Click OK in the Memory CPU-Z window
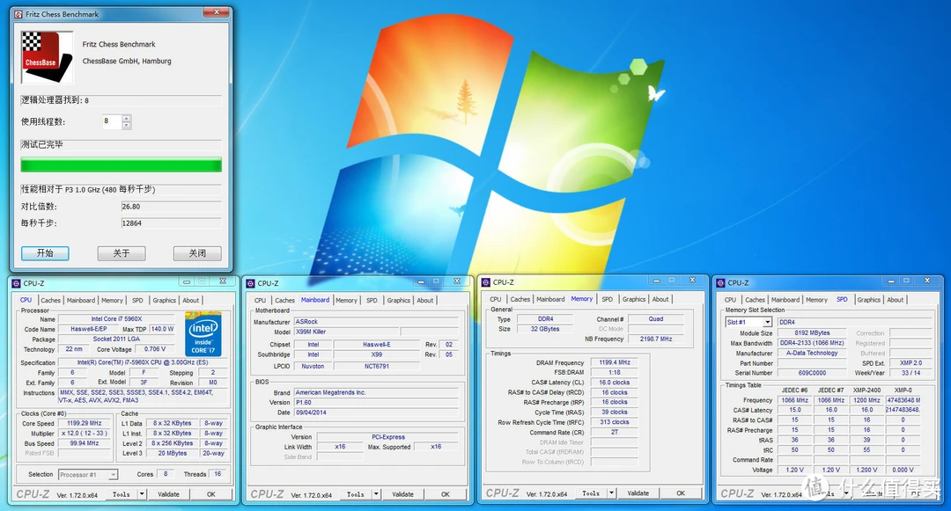Image resolution: width=951 pixels, height=511 pixels. (x=681, y=493)
